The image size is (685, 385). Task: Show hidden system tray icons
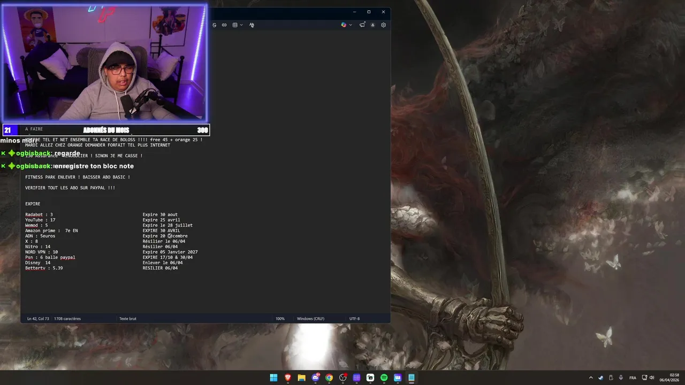(591, 378)
